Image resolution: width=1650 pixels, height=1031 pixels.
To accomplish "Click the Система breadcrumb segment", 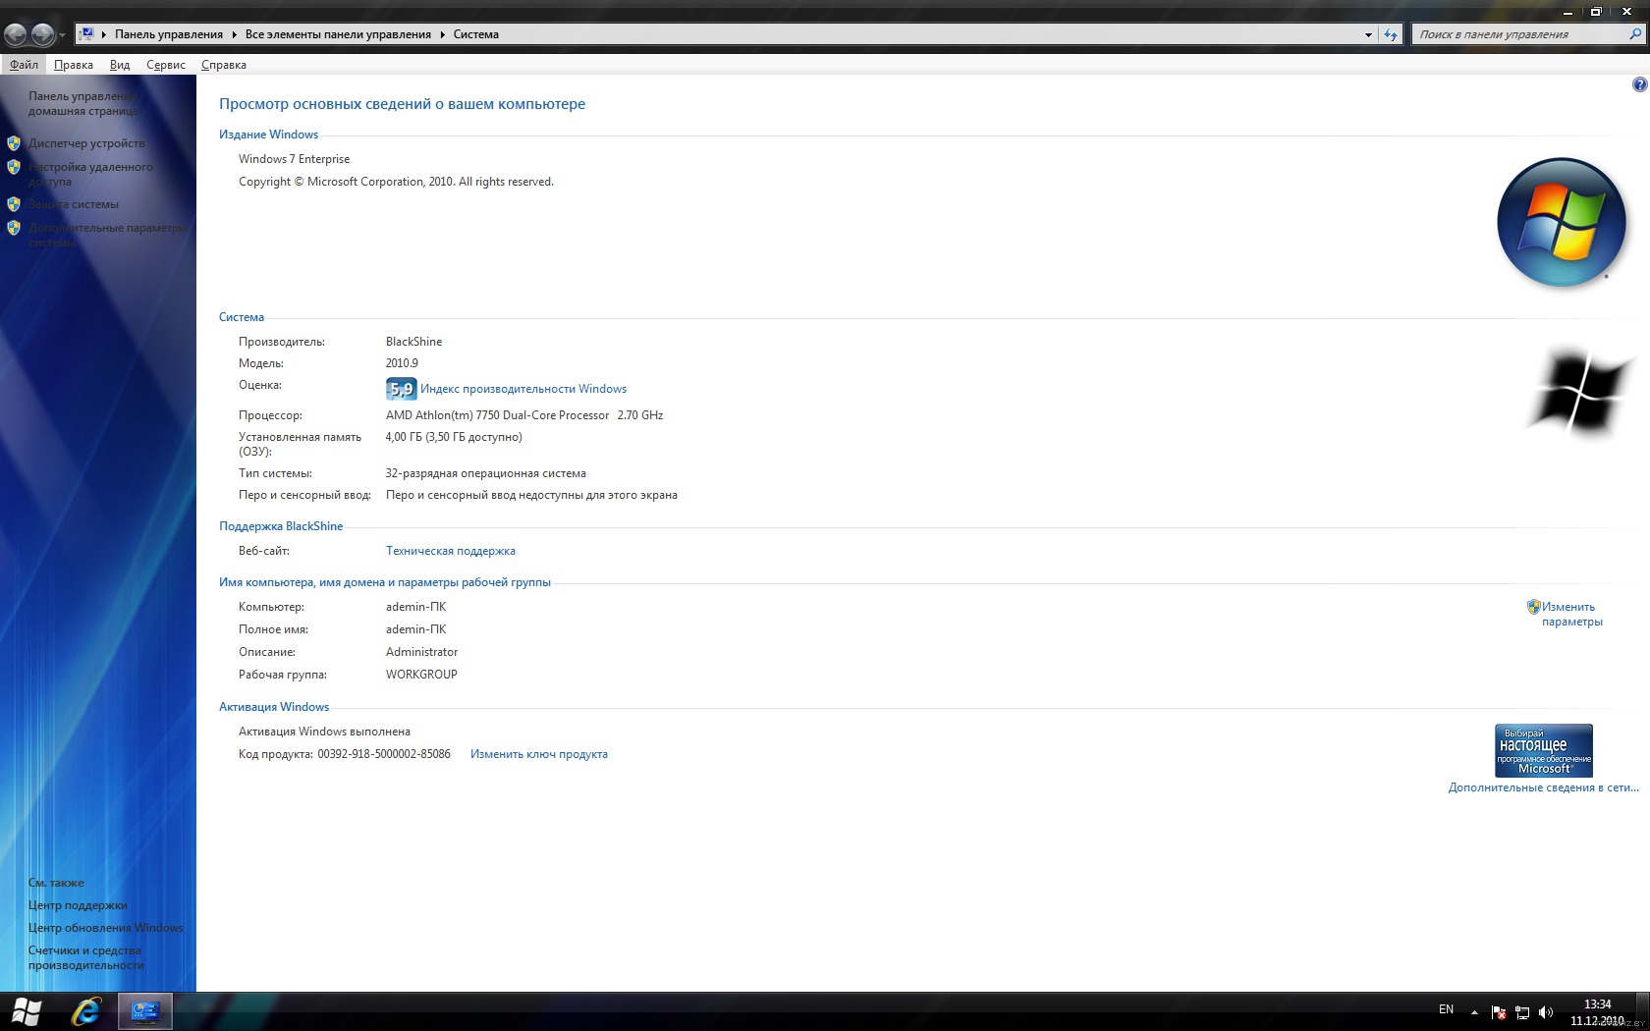I will [476, 34].
